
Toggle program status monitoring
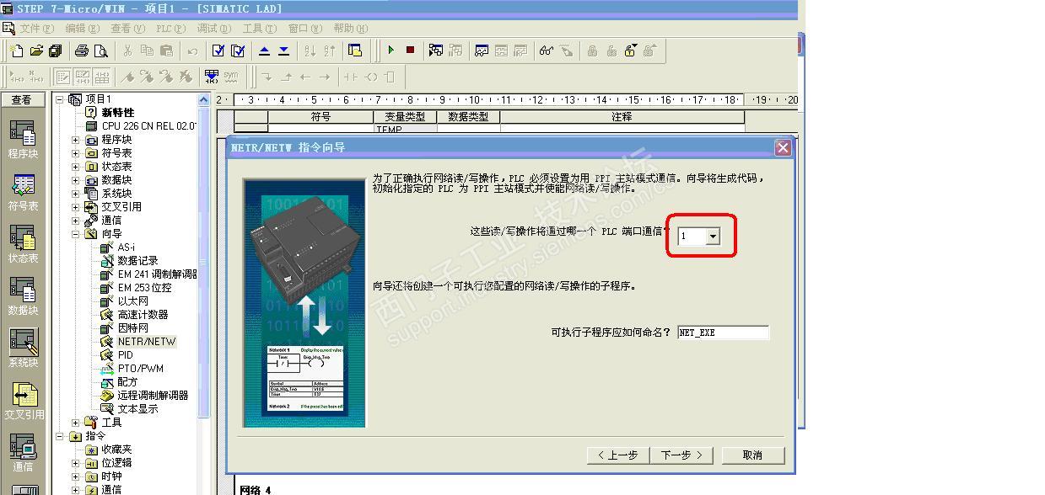436,51
